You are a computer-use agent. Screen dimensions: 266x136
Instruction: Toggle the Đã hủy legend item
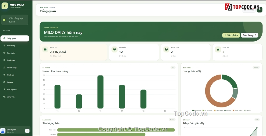pos(247,110)
